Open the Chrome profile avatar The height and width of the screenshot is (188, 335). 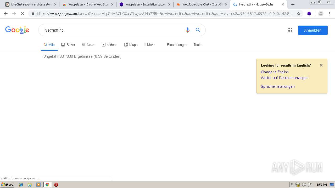pos(321,14)
